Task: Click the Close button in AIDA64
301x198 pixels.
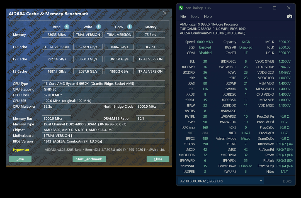Action: click(158, 159)
